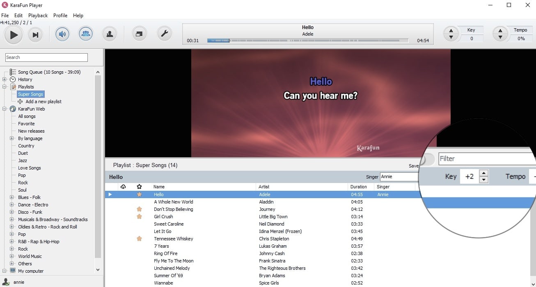Raise the key with the up arrow
The height and width of the screenshot is (287, 536).
coord(451,31)
